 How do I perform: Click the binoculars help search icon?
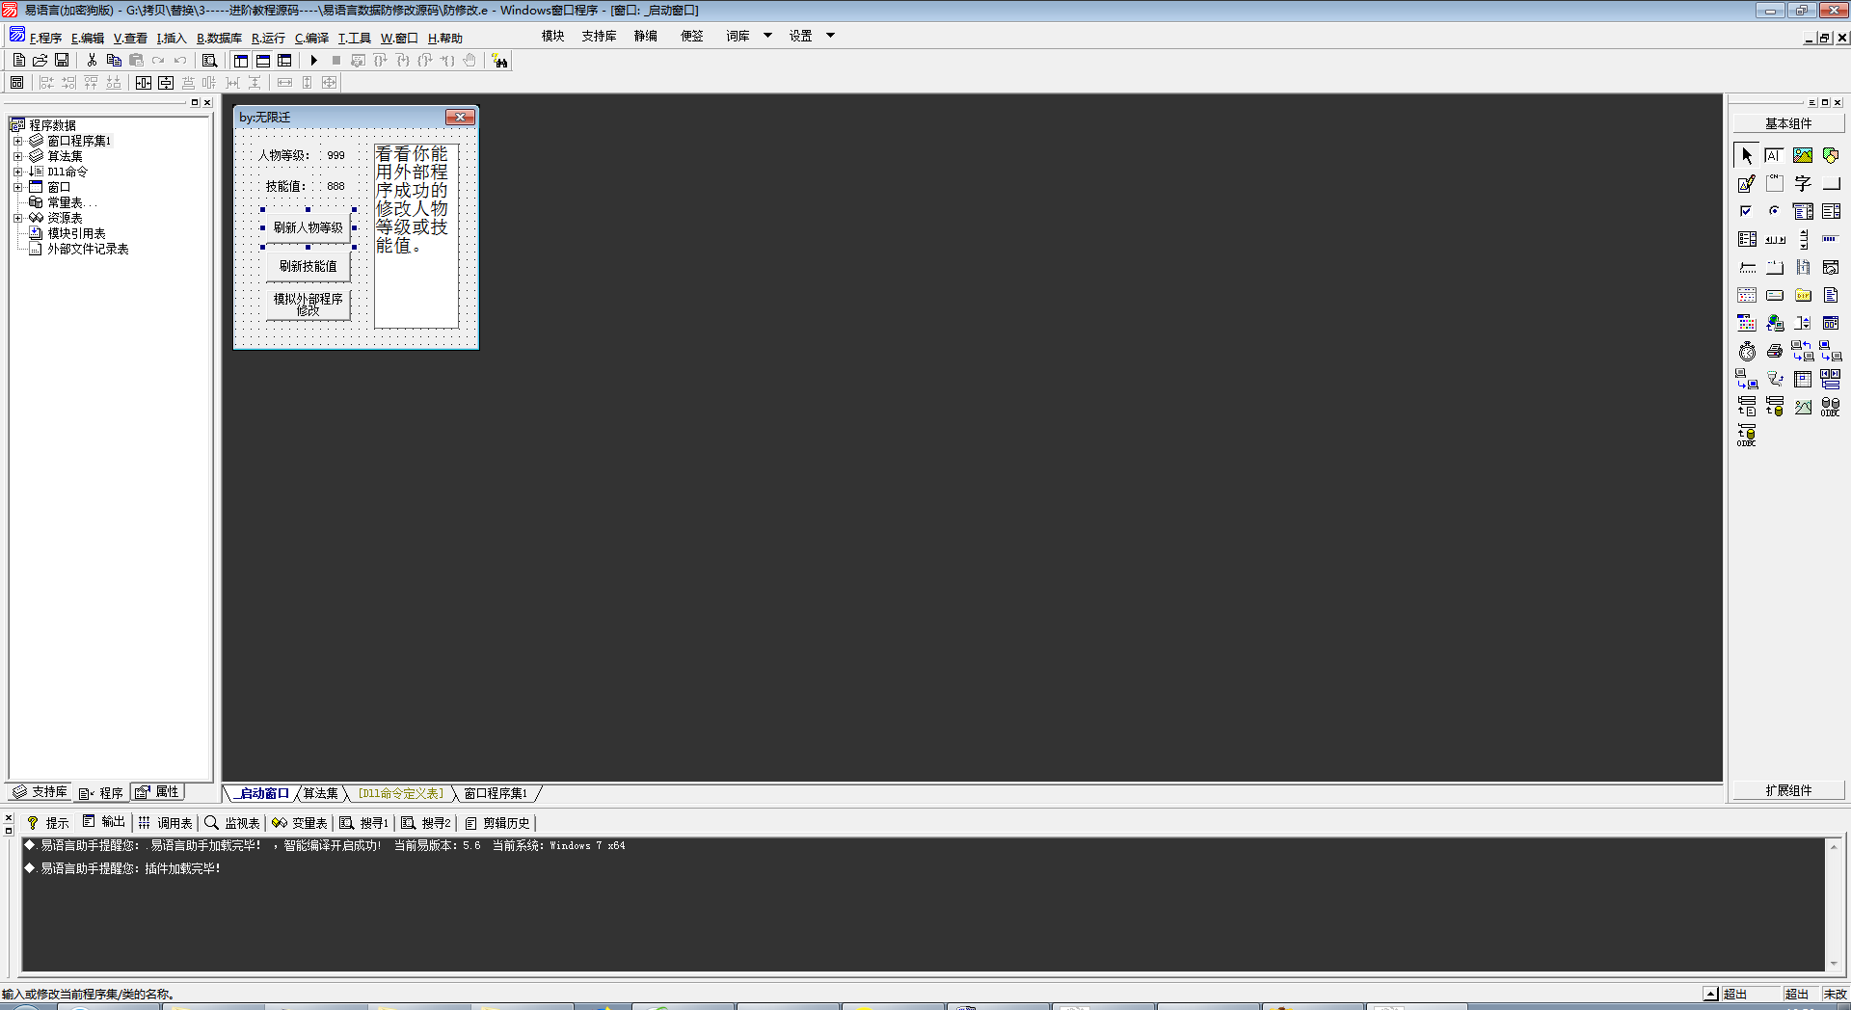(x=499, y=61)
